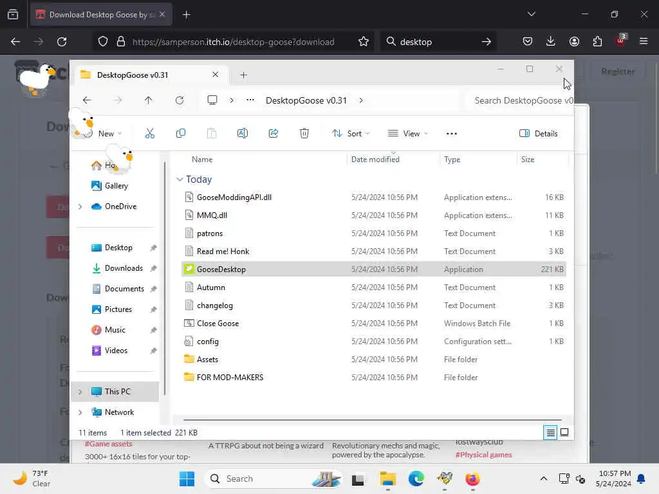Expand the This PC tree node
Image resolution: width=659 pixels, height=494 pixels.
(80, 392)
